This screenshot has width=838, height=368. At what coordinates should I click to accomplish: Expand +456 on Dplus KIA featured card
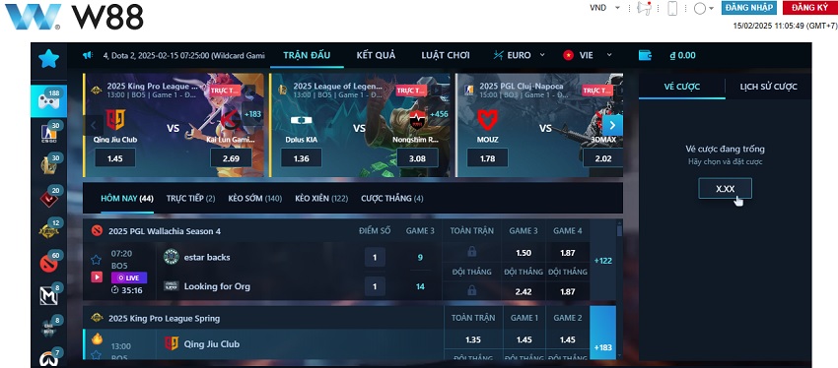439,113
